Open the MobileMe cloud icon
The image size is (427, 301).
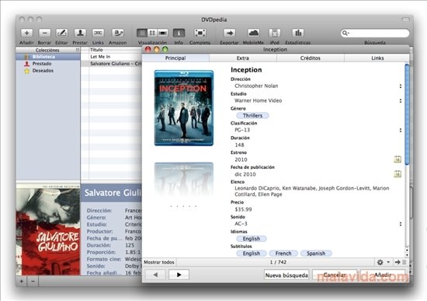click(253, 33)
